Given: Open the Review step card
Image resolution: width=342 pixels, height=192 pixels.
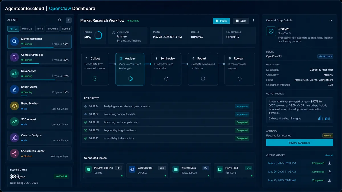Looking at the screenshot, I should (239, 69).
